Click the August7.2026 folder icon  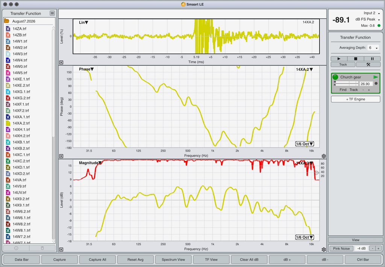(x=7, y=21)
